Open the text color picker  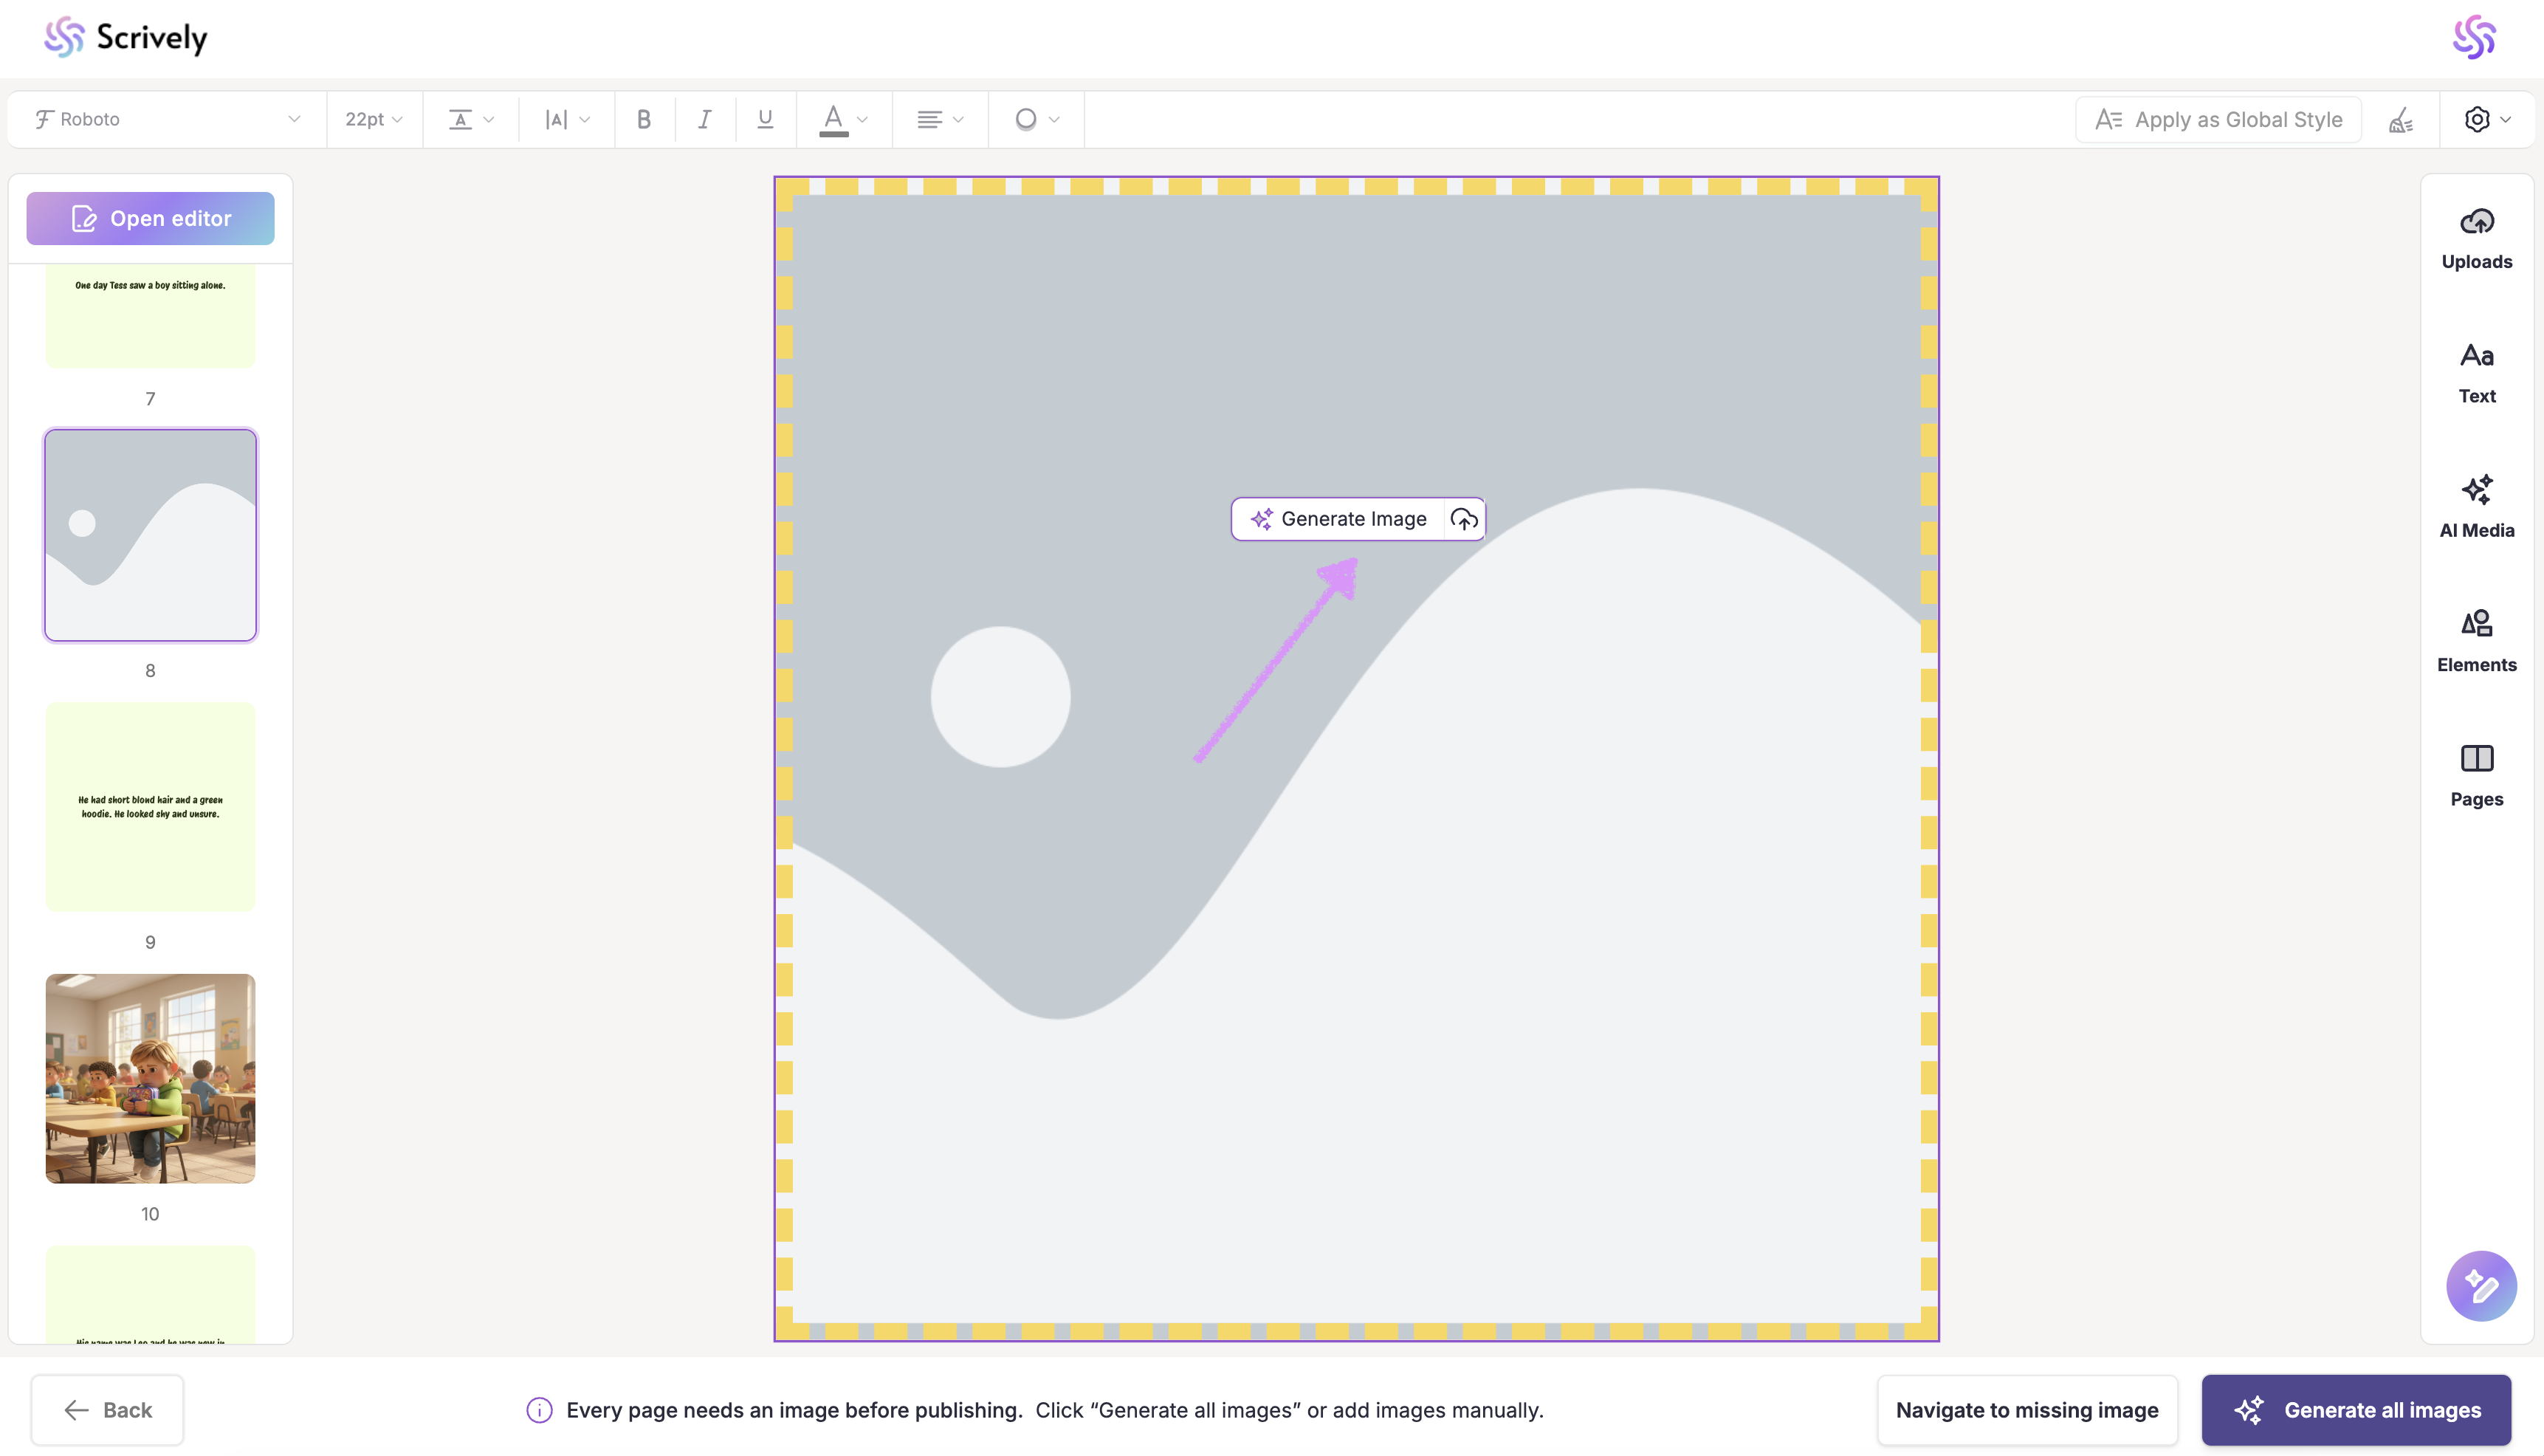click(x=842, y=120)
